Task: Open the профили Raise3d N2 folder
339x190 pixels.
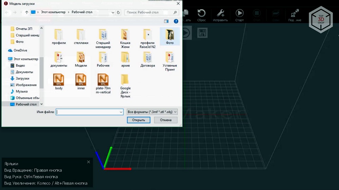Action: (x=147, y=39)
